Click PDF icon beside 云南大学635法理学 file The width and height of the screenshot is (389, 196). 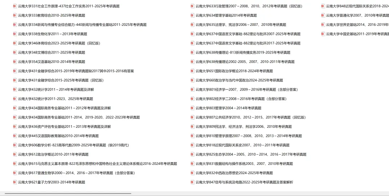point(192,25)
